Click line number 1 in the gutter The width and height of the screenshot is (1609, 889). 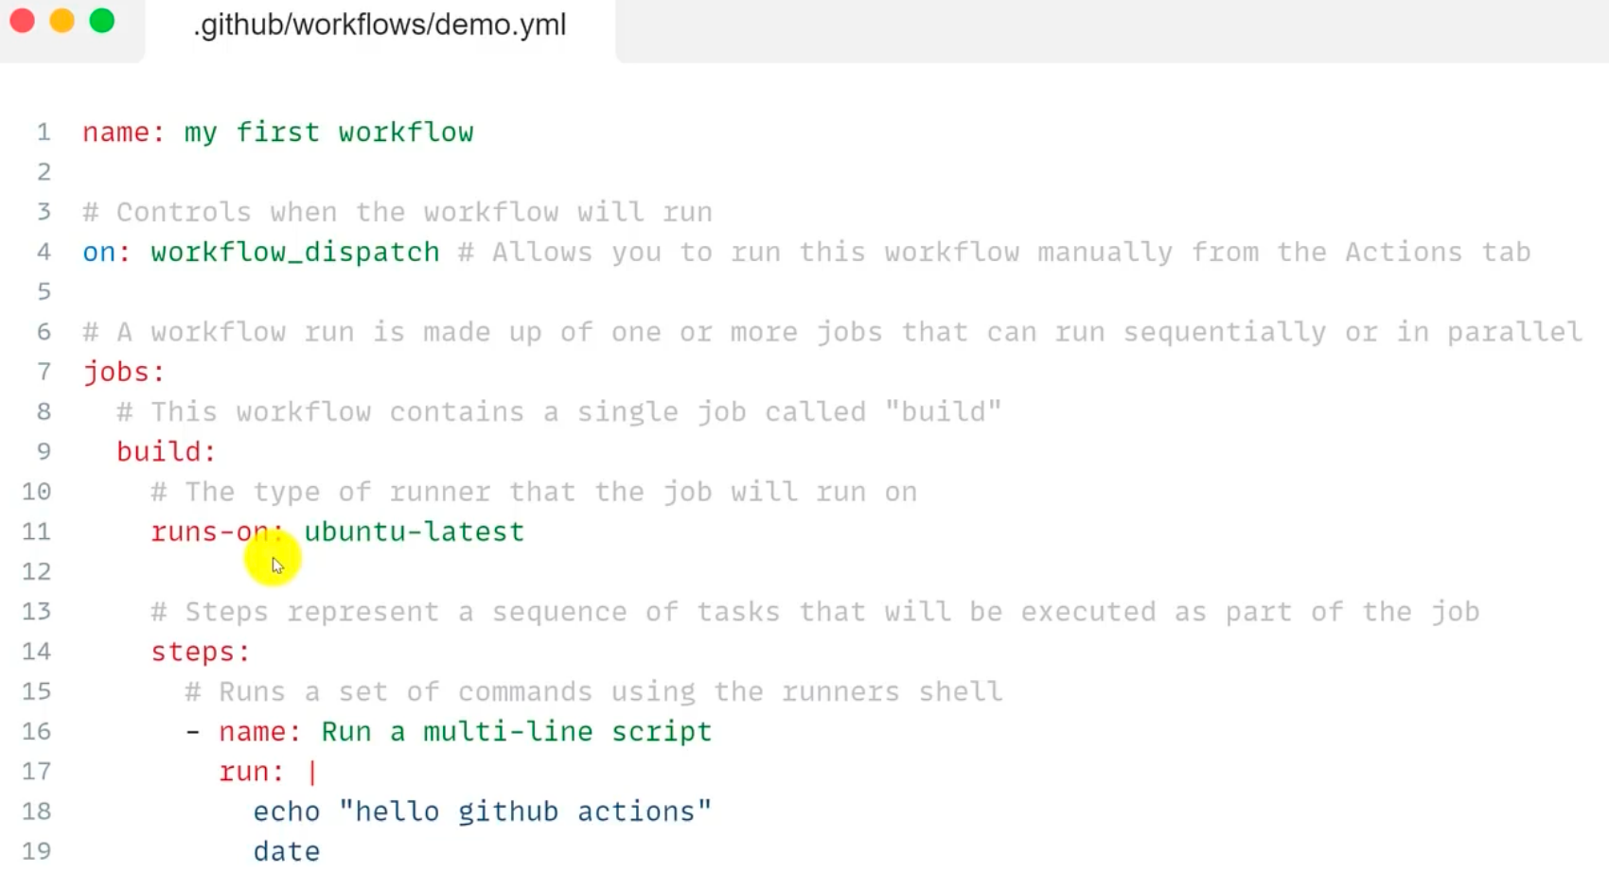coord(44,132)
